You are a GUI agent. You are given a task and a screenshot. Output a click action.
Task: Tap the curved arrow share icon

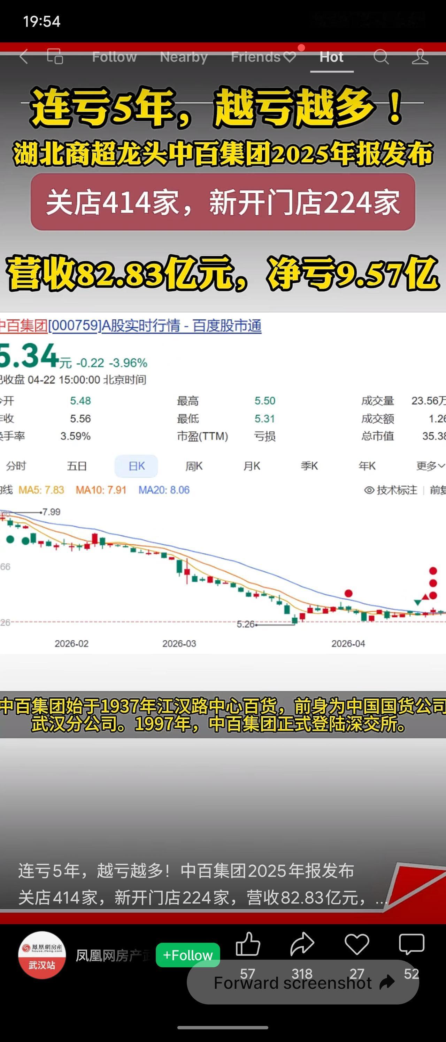pyautogui.click(x=302, y=945)
